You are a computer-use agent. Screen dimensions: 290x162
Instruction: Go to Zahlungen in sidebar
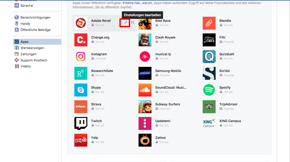pyautogui.click(x=28, y=54)
